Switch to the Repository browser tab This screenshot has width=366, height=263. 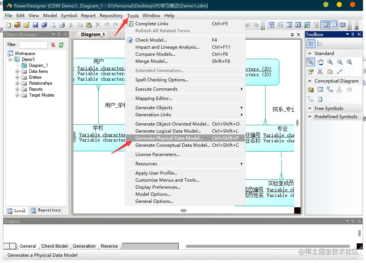click(x=46, y=211)
